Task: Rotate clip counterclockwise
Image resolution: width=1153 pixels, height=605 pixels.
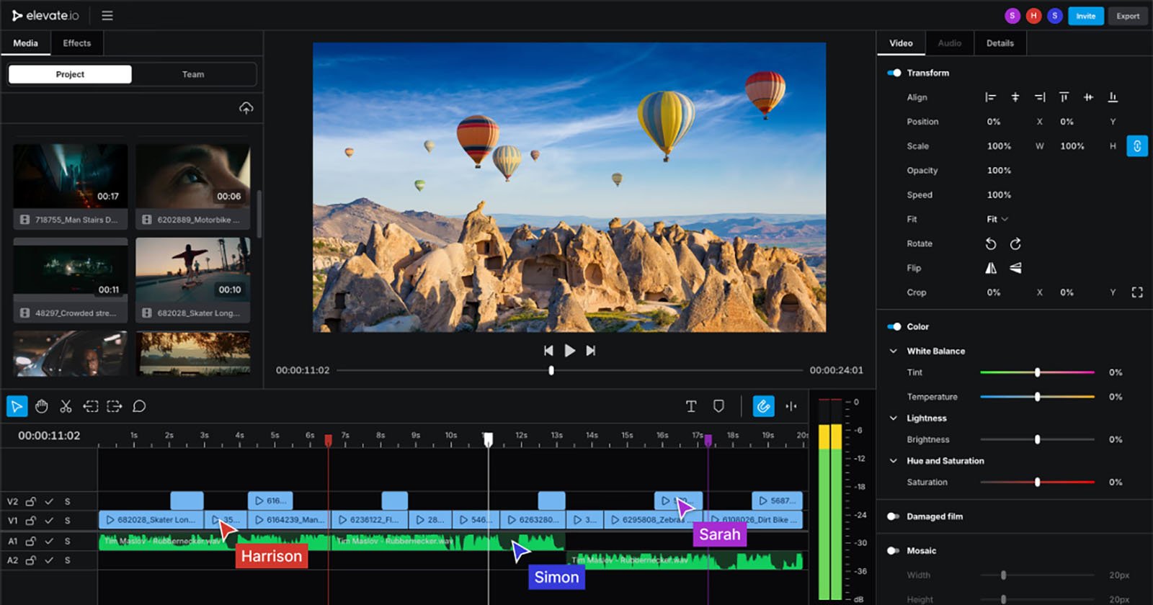Action: pos(991,244)
